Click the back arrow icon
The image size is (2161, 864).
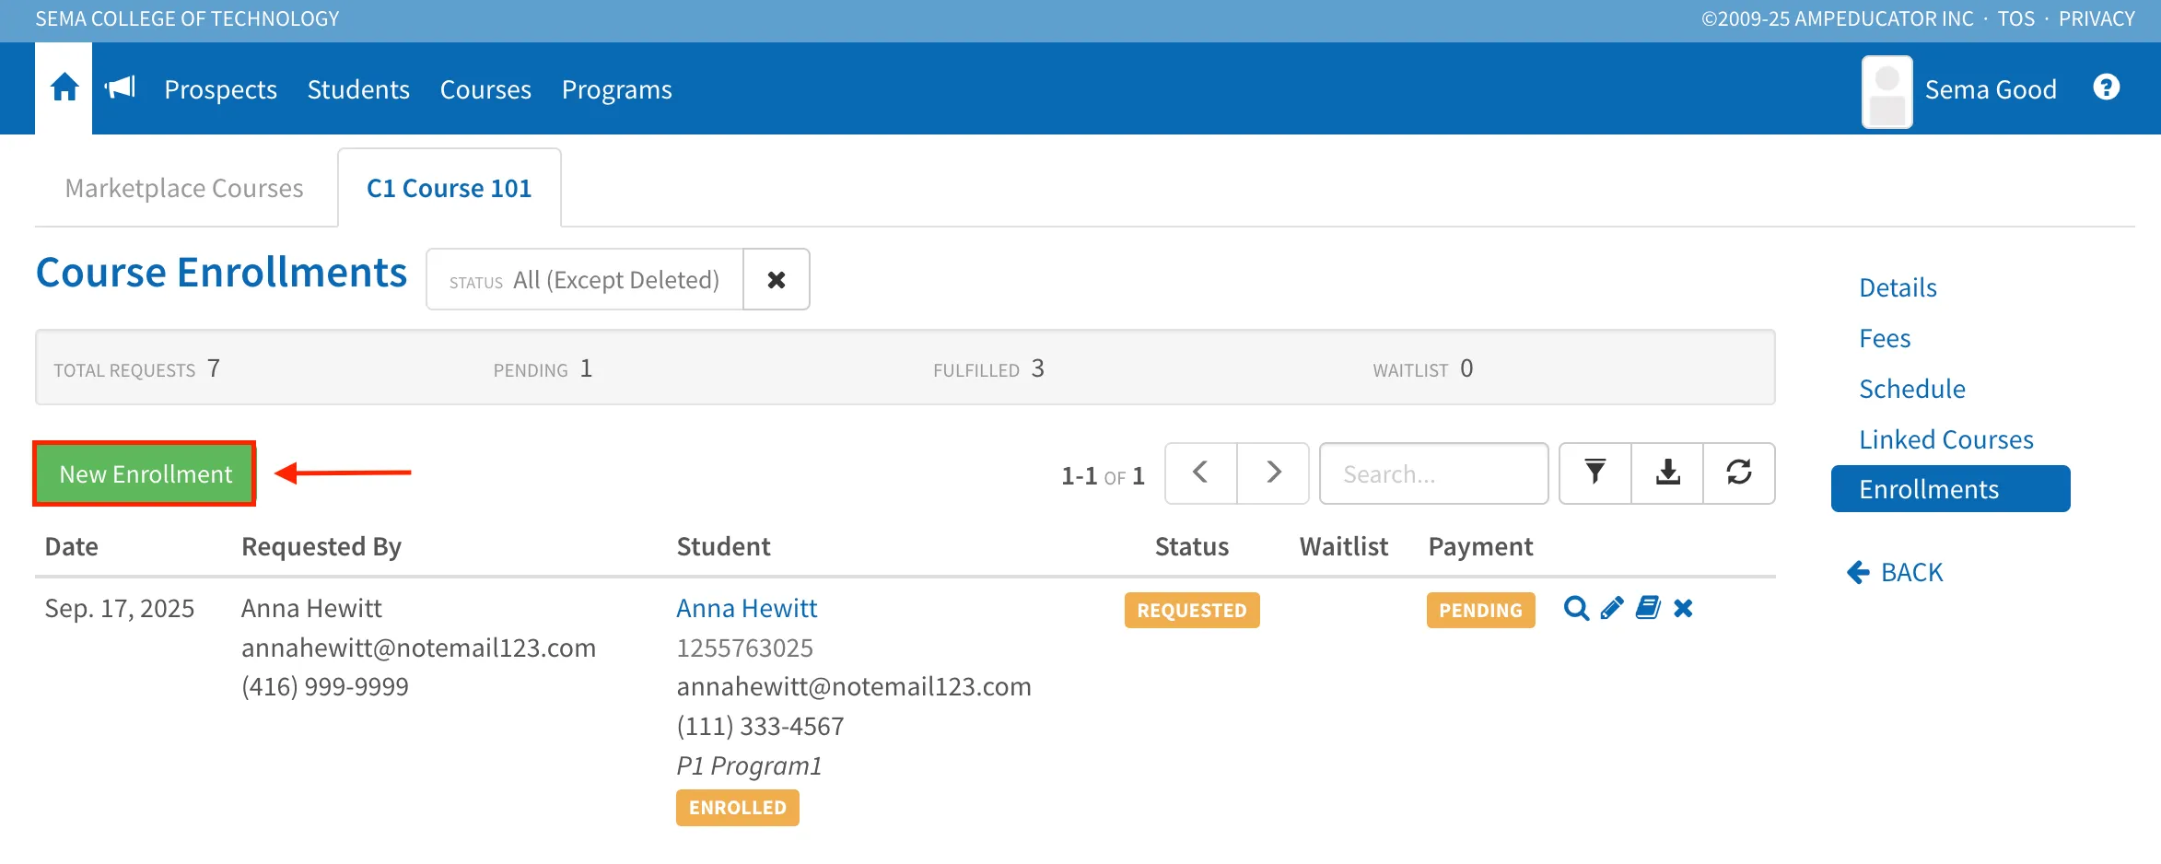pyautogui.click(x=1858, y=572)
